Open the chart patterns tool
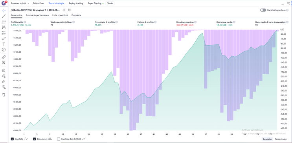The width and height of the screenshot is (292, 143). pos(4,27)
